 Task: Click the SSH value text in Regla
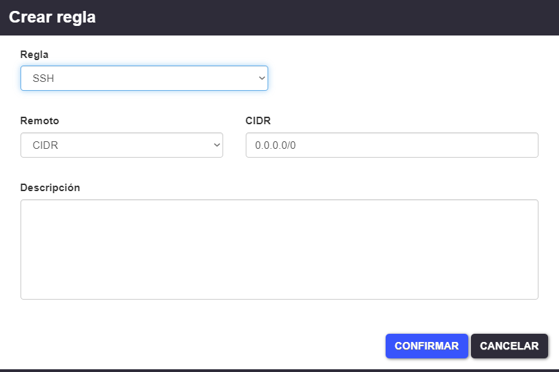click(x=43, y=78)
